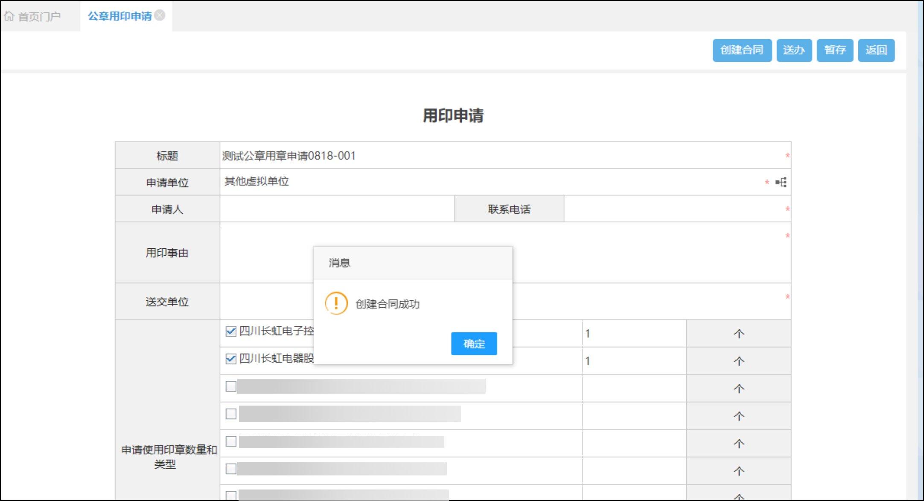Click the 创建合同 button
The width and height of the screenshot is (924, 501).
[742, 50]
